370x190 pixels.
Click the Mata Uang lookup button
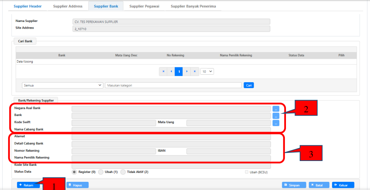[x=276, y=123]
